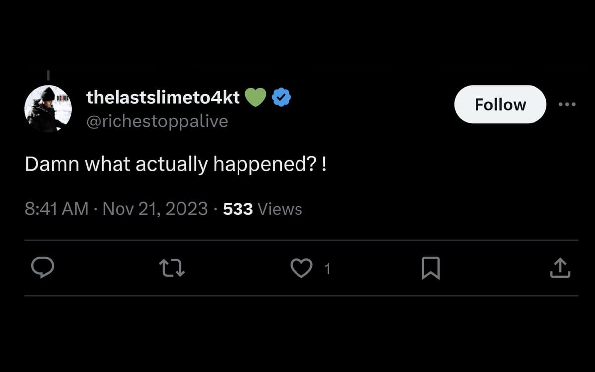The height and width of the screenshot is (372, 595).
Task: Follow the richestoppalive account
Action: 500,104
